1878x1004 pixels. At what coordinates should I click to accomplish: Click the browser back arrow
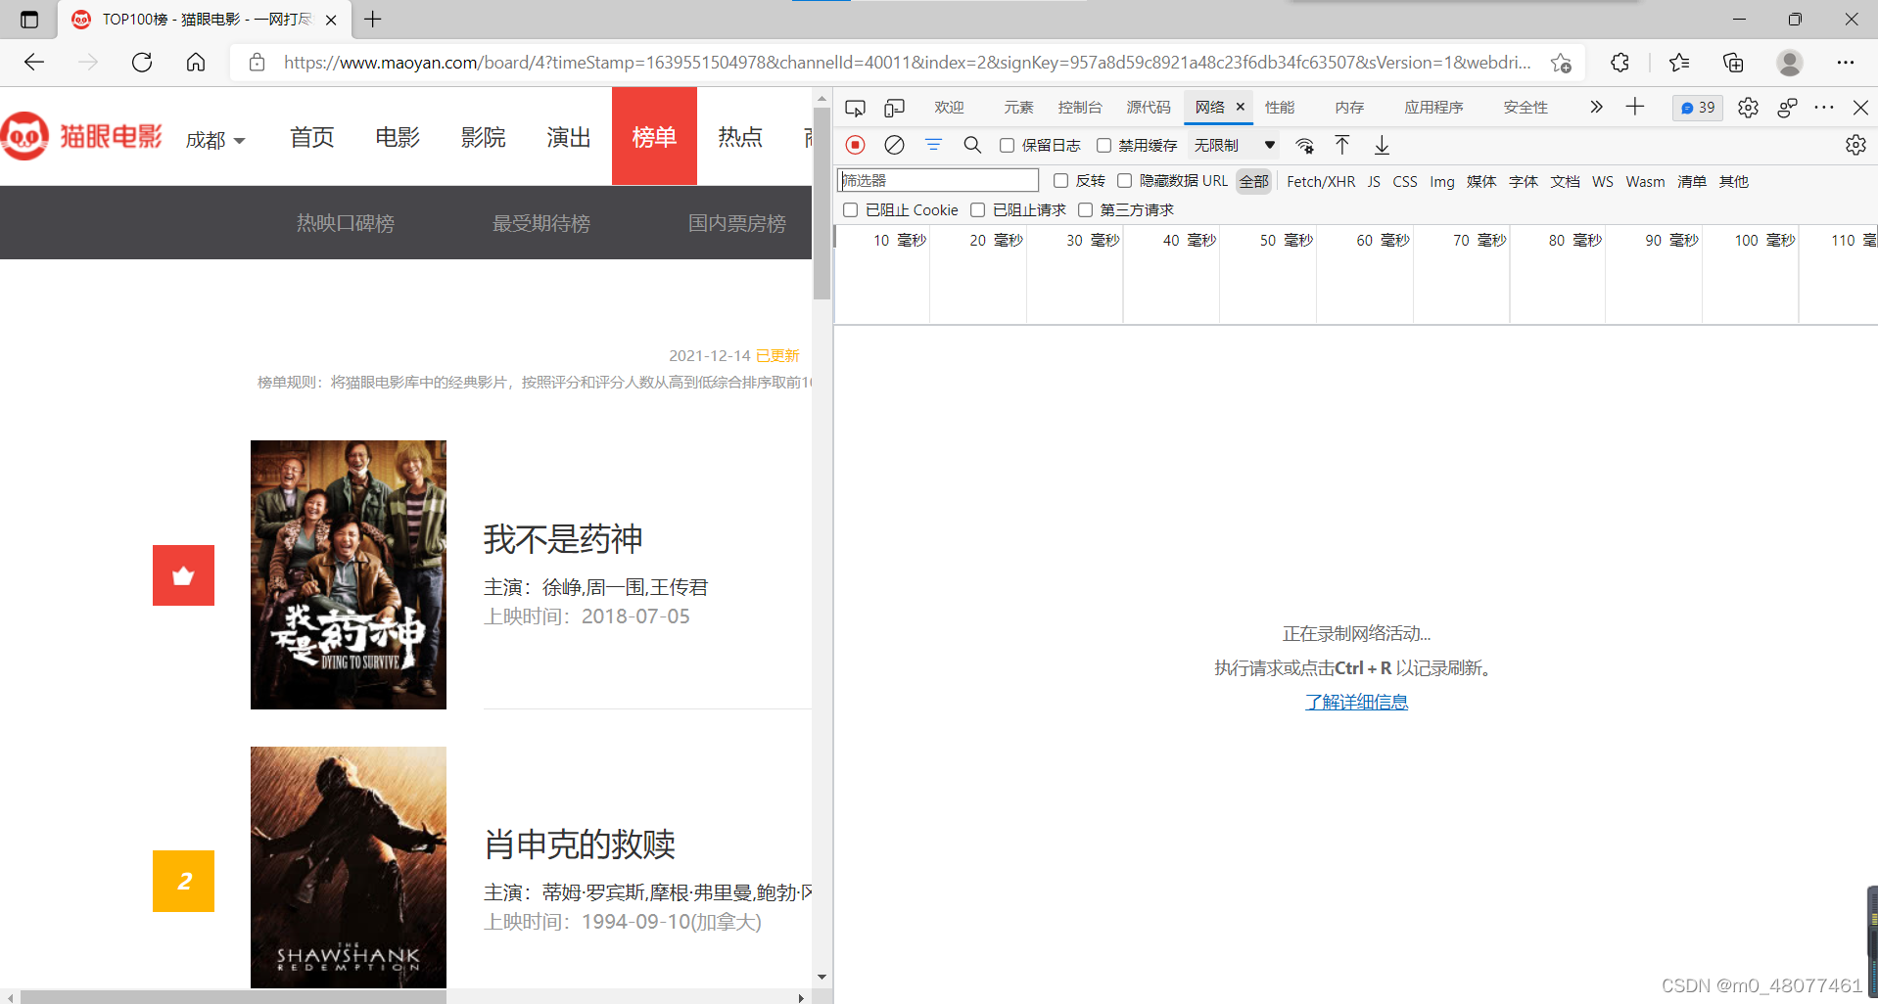click(x=34, y=63)
